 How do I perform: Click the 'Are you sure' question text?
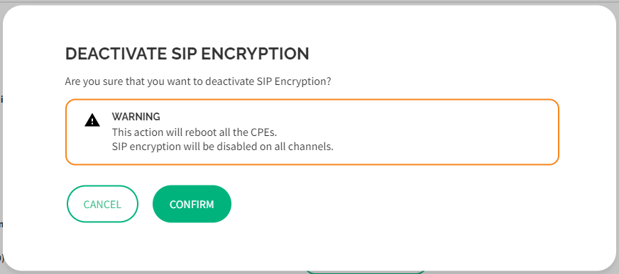coord(198,82)
